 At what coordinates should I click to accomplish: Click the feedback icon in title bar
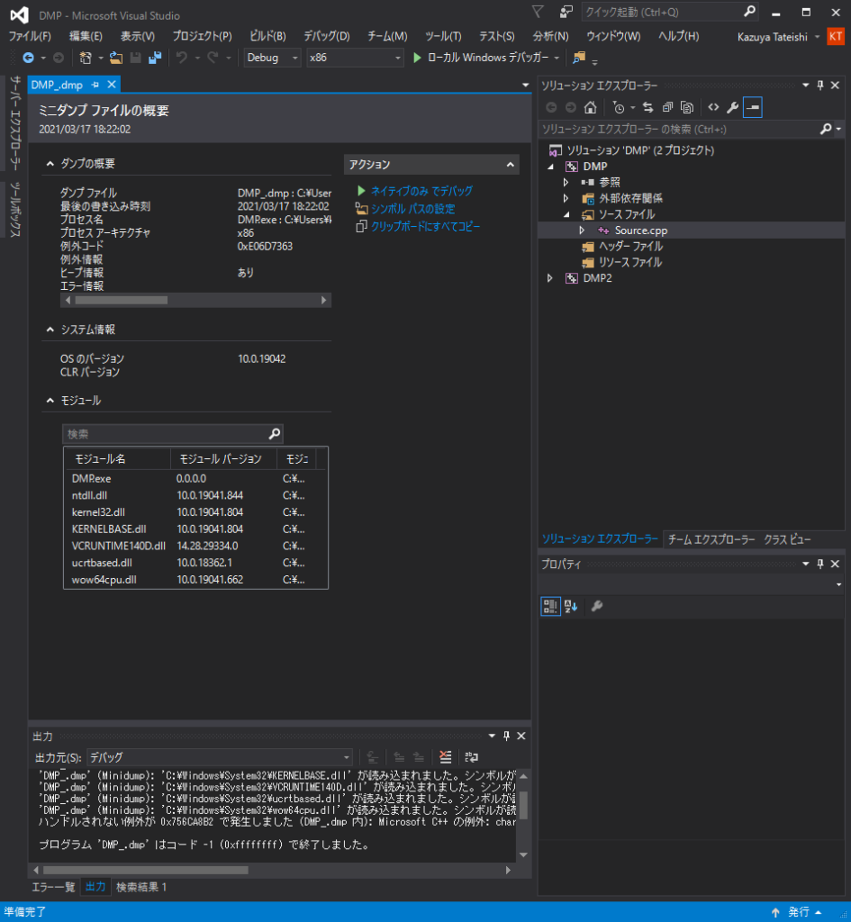pyautogui.click(x=566, y=12)
